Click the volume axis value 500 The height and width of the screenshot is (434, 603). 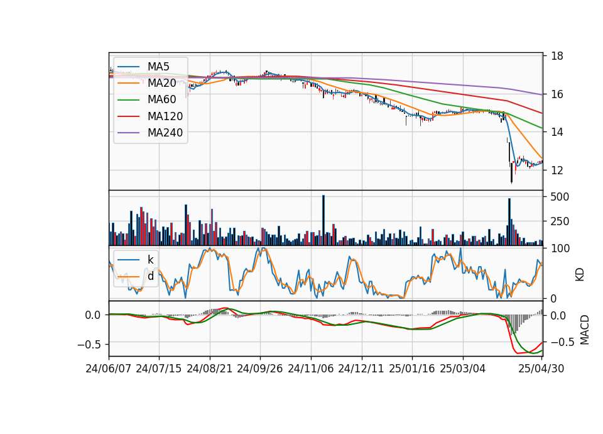click(x=560, y=197)
